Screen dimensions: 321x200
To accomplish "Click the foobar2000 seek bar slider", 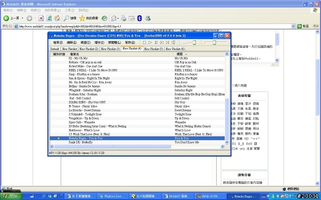I will click(x=214, y=42).
